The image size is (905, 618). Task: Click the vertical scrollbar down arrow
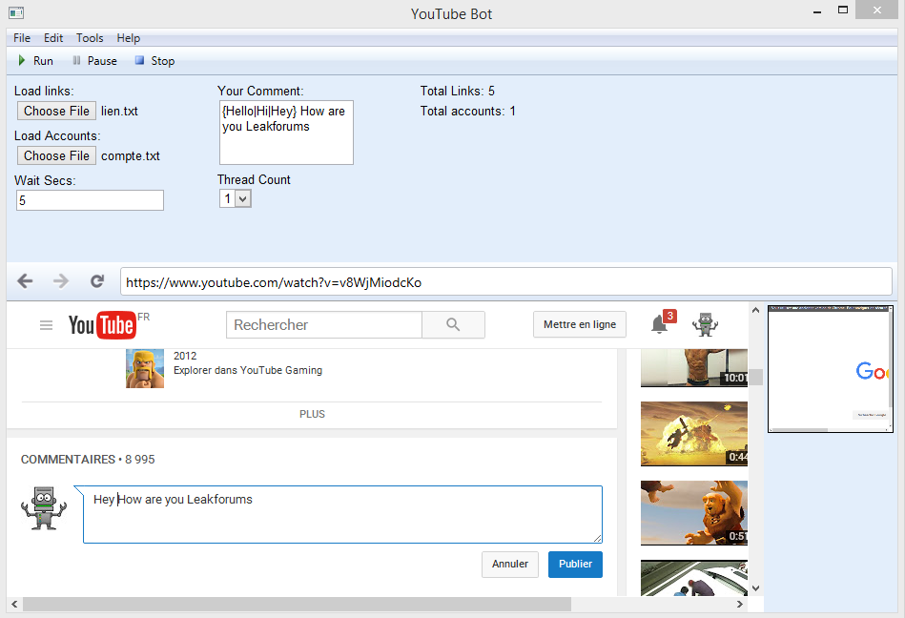point(756,588)
